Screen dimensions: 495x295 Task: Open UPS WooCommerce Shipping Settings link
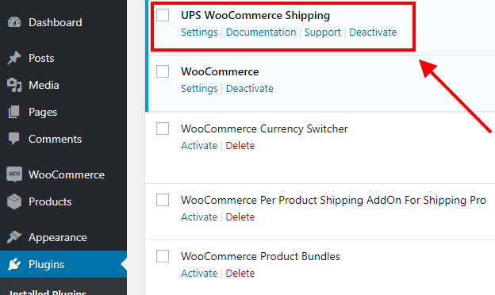[x=199, y=33]
